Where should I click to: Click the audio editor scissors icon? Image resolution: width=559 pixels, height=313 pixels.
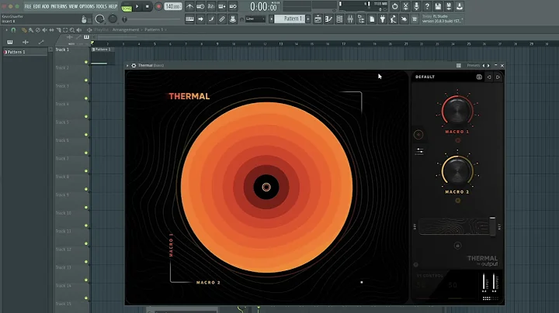click(x=405, y=6)
